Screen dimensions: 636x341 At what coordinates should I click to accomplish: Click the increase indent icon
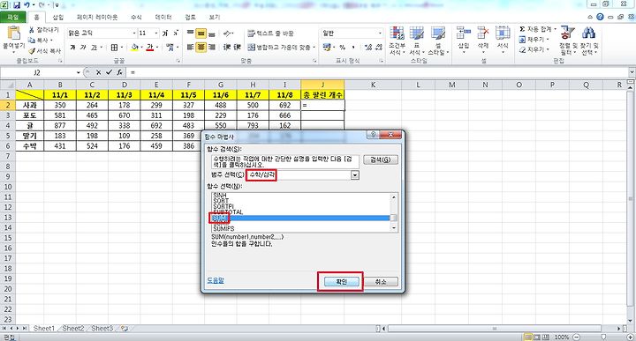(x=238, y=48)
